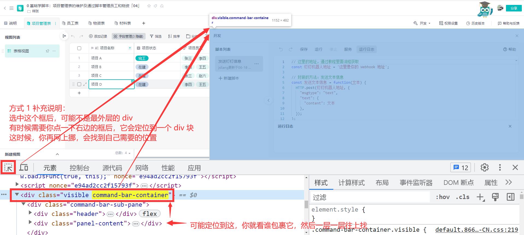Click the 过滤 styles filter field

pyautogui.click(x=370, y=197)
